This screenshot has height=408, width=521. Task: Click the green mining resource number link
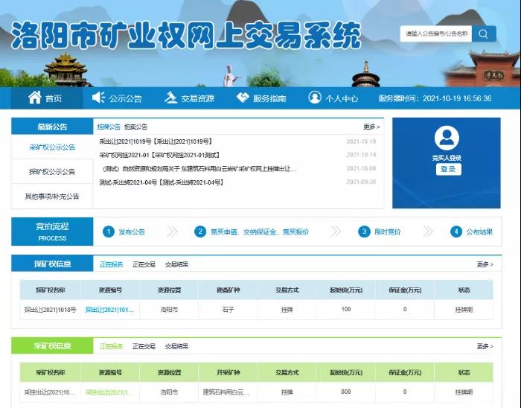point(109,392)
